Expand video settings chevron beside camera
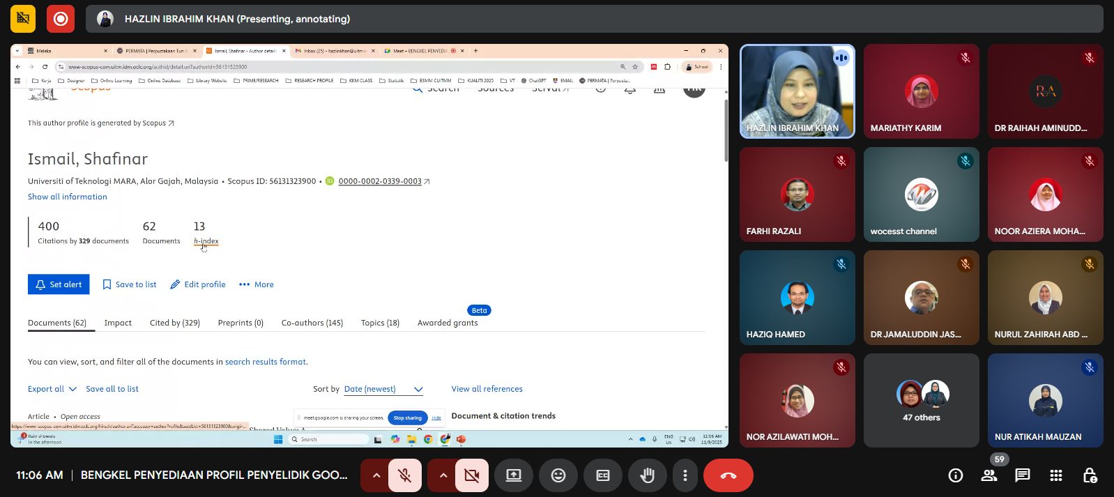The width and height of the screenshot is (1114, 497). pyautogui.click(x=443, y=475)
